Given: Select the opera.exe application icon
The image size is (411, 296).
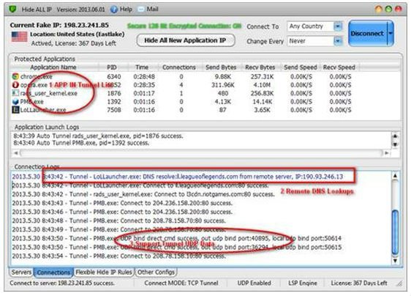Looking at the screenshot, I should coord(15,85).
